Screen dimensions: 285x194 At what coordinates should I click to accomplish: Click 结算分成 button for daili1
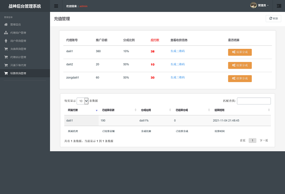click(240, 52)
